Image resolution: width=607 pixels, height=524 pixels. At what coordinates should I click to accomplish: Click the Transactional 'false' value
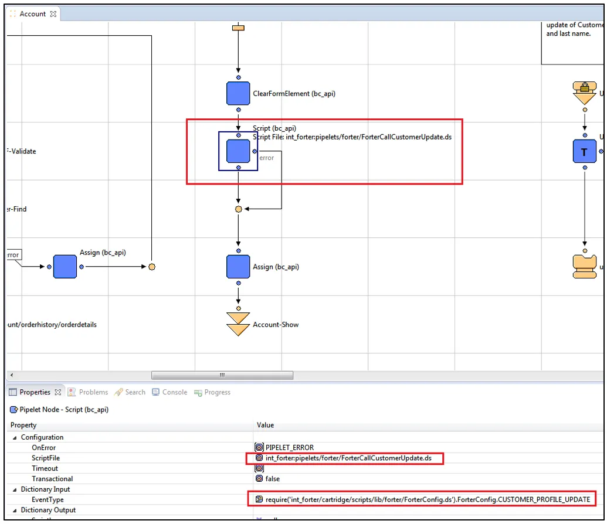click(x=273, y=479)
